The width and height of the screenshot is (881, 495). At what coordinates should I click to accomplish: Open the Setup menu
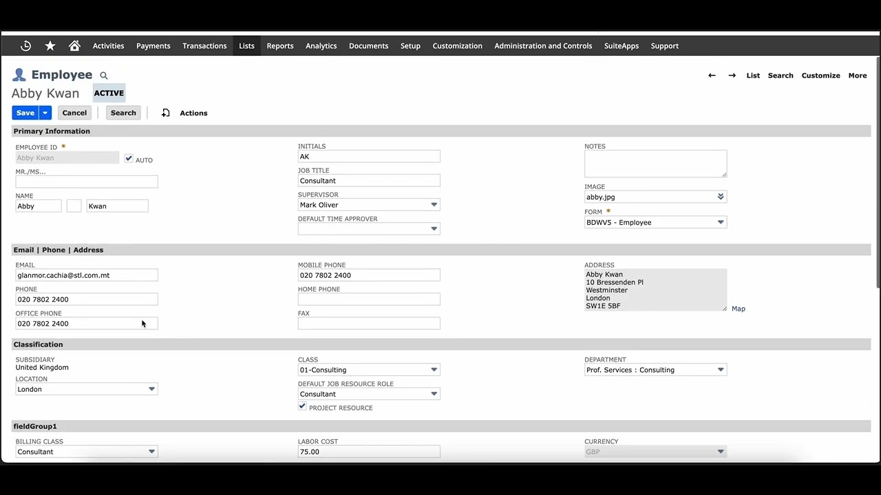(410, 46)
